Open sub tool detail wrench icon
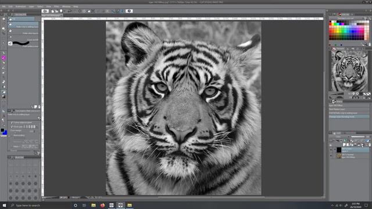Screen dimensions: 372x209 coord(39,118)
